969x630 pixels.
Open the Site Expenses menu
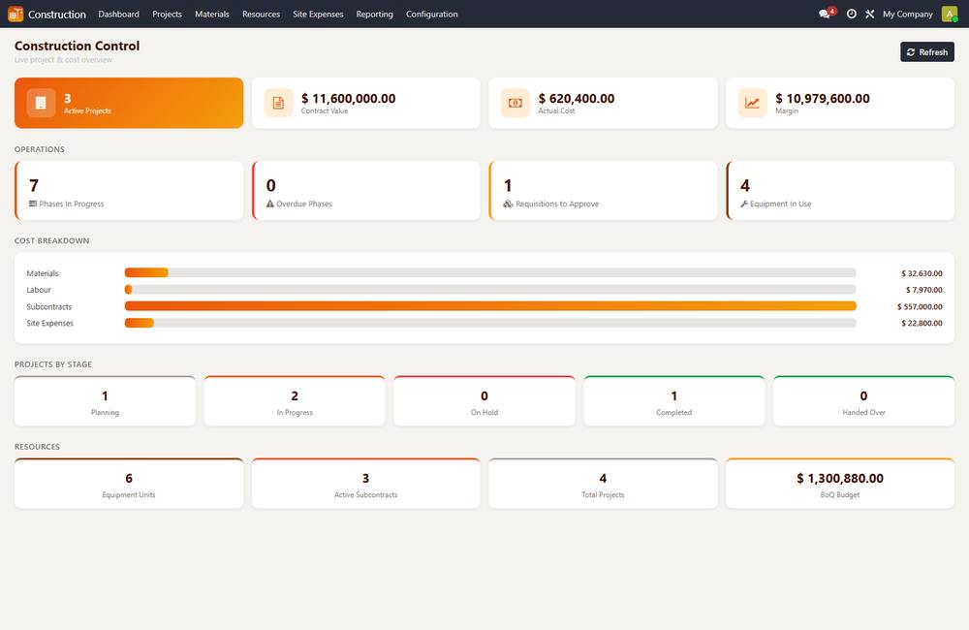(x=318, y=14)
